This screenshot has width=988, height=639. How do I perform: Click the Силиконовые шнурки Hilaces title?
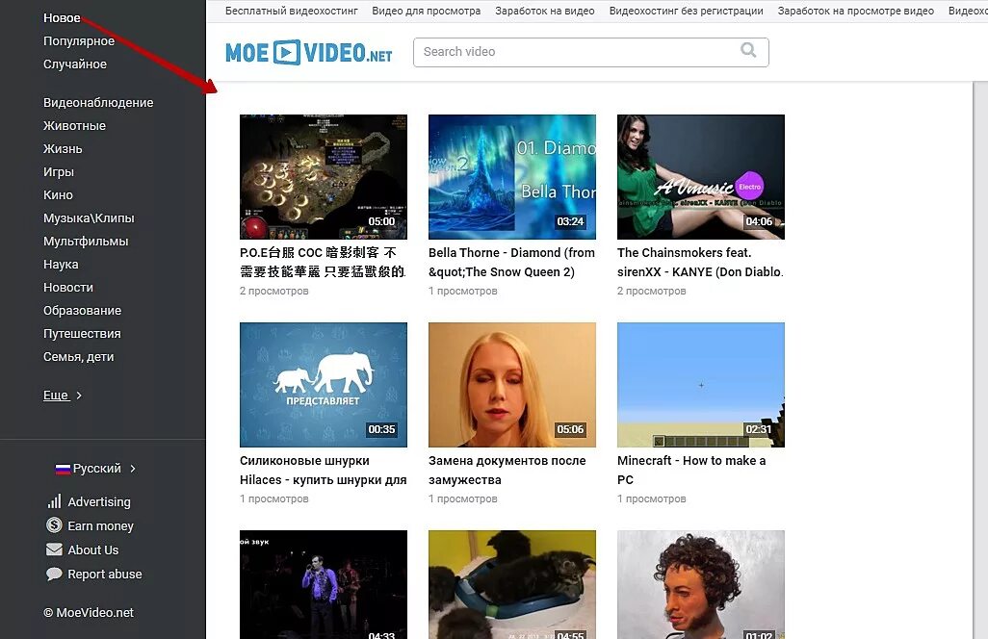324,471
